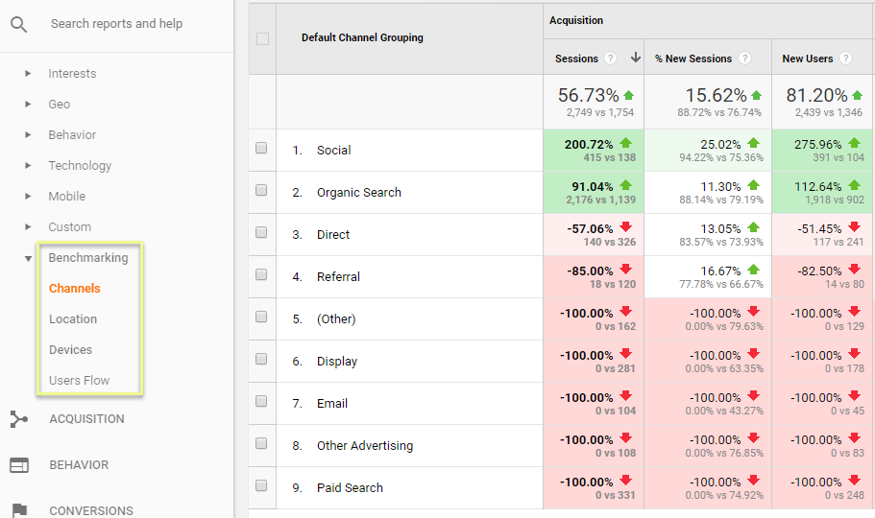This screenshot has height=518, width=875.
Task: Open the Channels benchmarking report
Action: click(x=75, y=289)
